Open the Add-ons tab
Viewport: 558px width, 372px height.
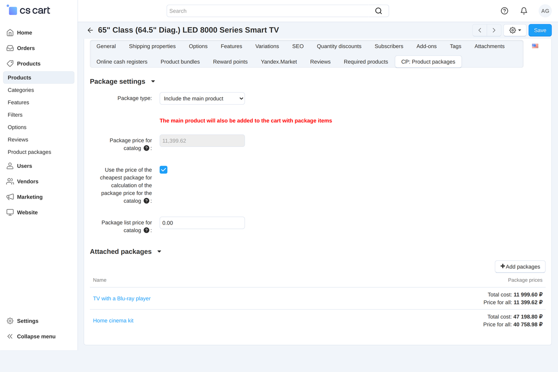tap(426, 46)
